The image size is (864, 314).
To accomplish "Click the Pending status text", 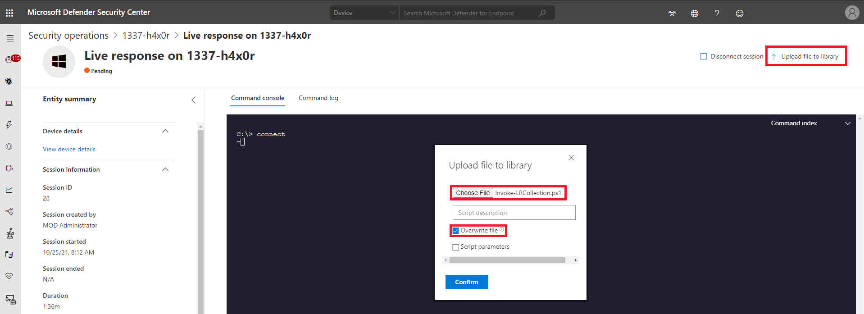I will [101, 71].
